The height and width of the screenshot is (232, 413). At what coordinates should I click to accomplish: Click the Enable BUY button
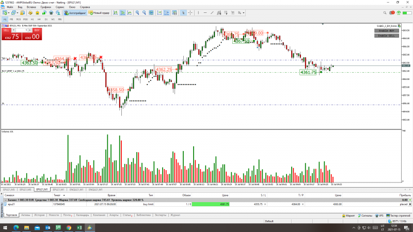386,31
